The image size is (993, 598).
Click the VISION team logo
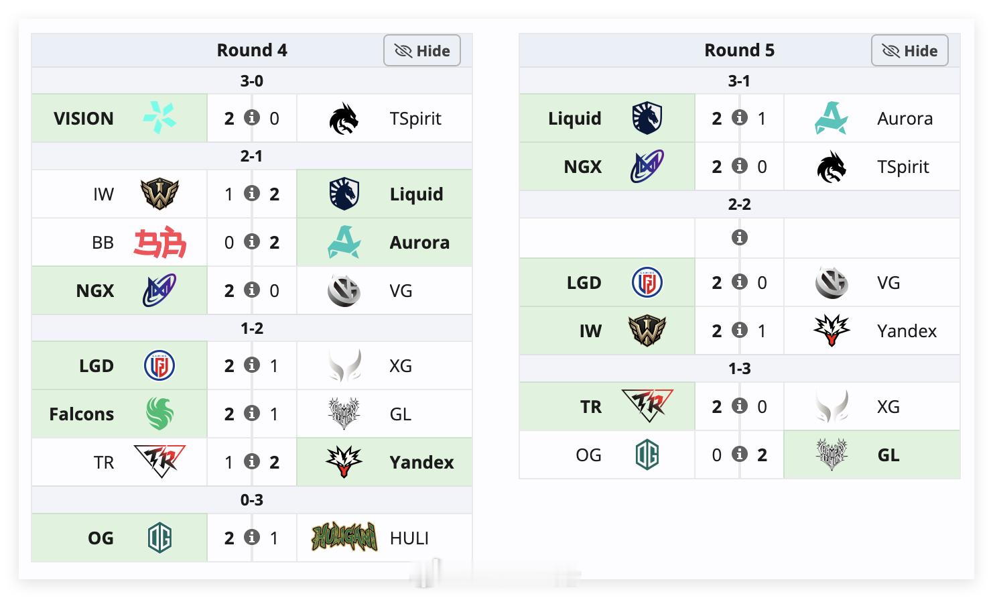(x=159, y=118)
